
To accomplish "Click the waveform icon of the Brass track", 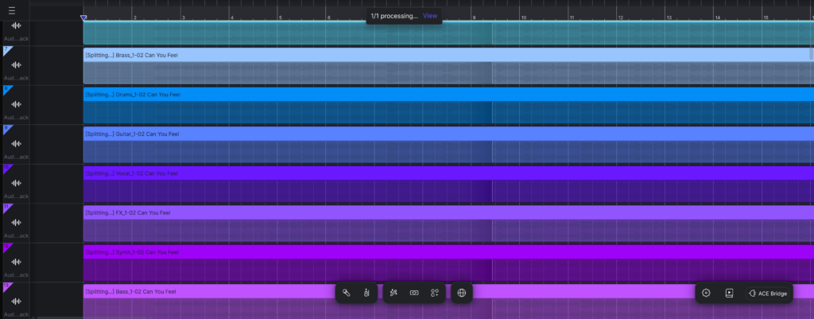I will (x=16, y=65).
